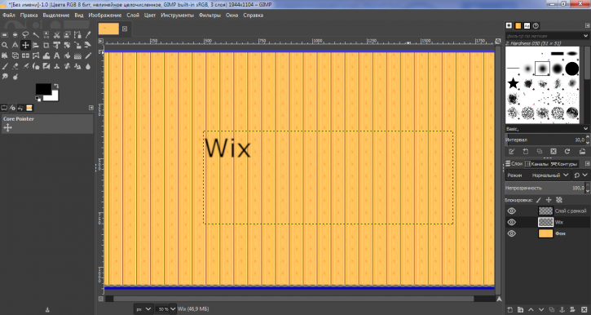Toggle visibility of the Фон layer
This screenshot has width=591, height=315.
(x=511, y=233)
